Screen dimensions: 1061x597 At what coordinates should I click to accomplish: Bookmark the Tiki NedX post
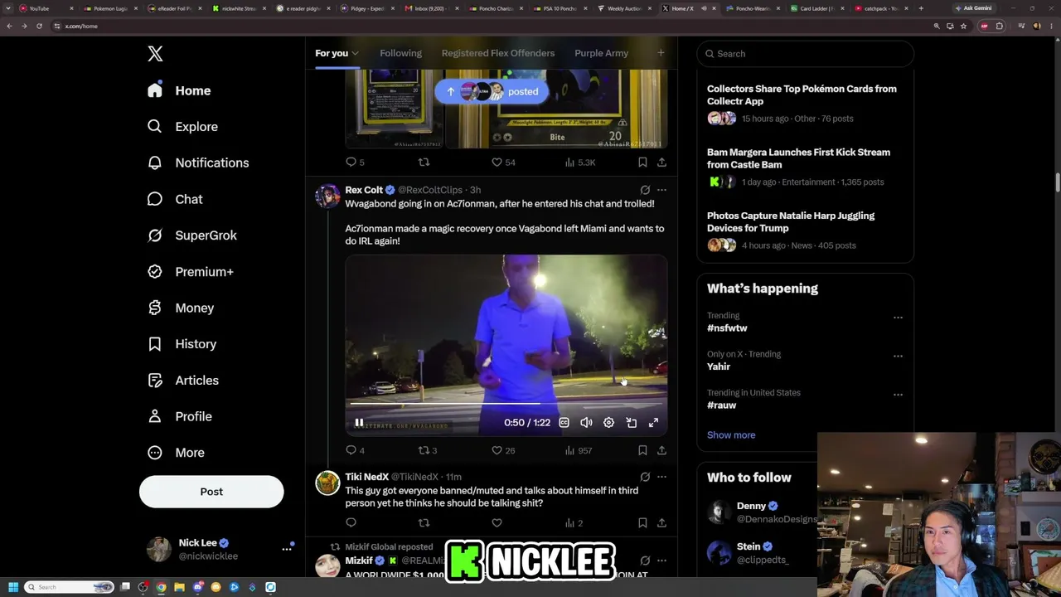pos(642,522)
